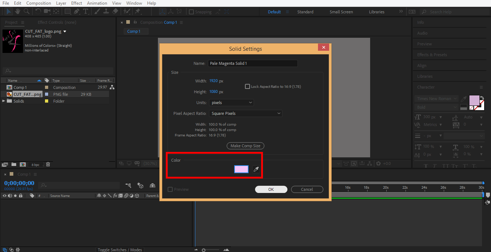The width and height of the screenshot is (491, 252).
Task: Open the Layer menu
Action: 61,3
